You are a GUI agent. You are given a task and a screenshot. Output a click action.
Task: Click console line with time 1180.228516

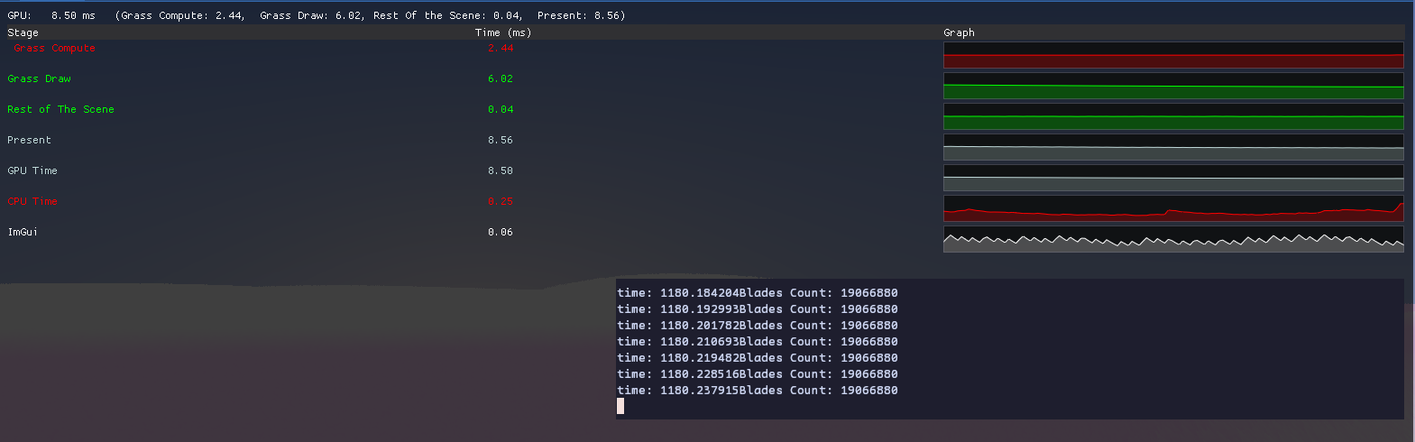pyautogui.click(x=758, y=374)
